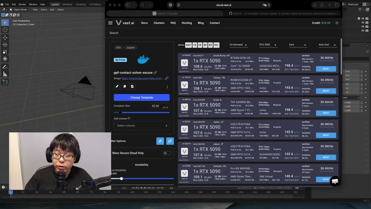371x209 pixels.
Task: Open the Docker hub image link
Action: [143, 78]
